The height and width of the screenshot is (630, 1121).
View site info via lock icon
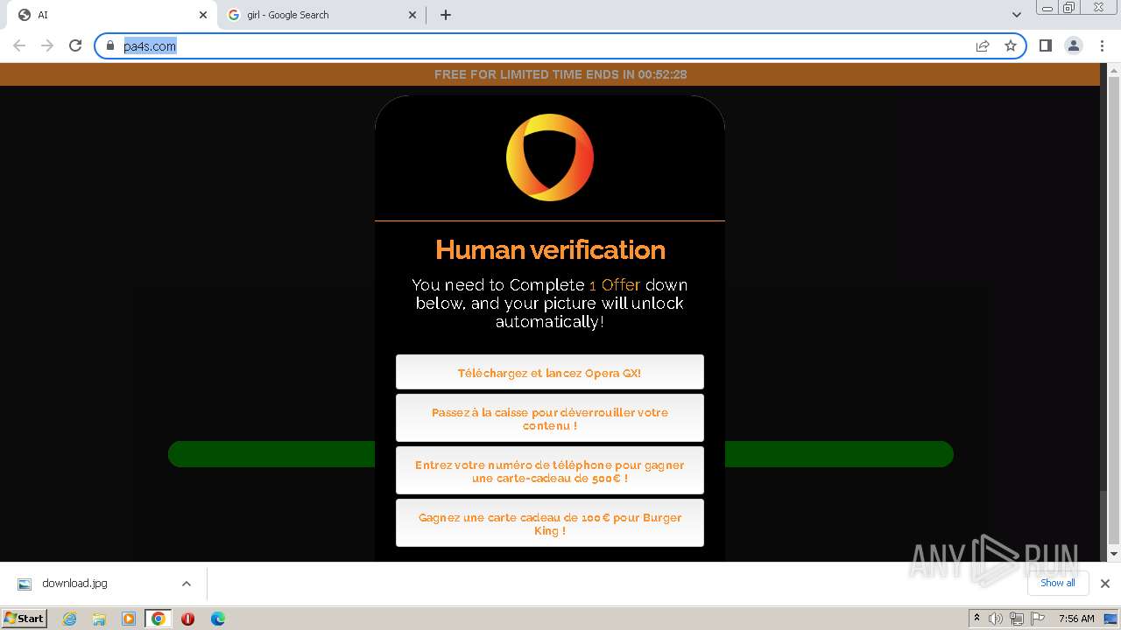110,45
